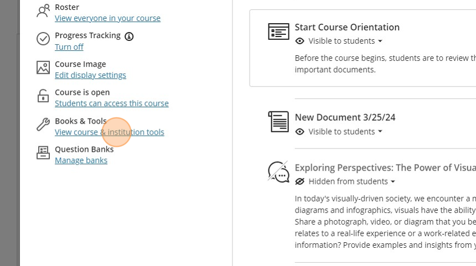This screenshot has width=476, height=266.
Task: Click the New Document 3/25/24 page icon
Action: pyautogui.click(x=278, y=121)
